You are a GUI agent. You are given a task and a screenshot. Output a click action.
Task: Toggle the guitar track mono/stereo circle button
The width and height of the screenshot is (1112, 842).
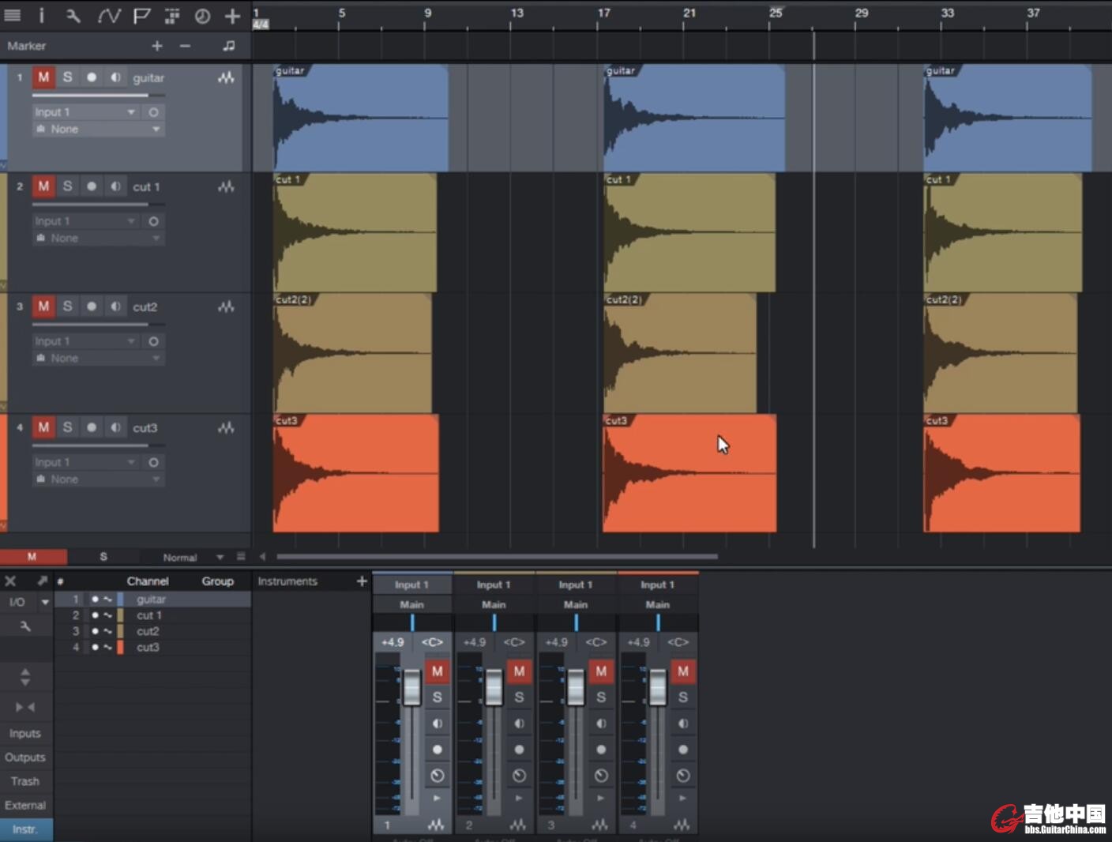tap(153, 112)
